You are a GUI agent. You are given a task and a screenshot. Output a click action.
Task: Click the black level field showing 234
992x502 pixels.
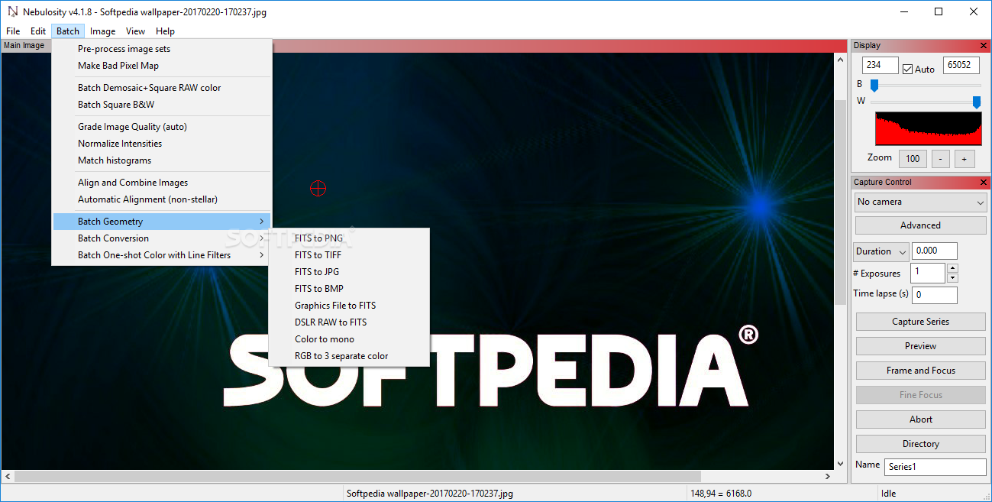[880, 66]
